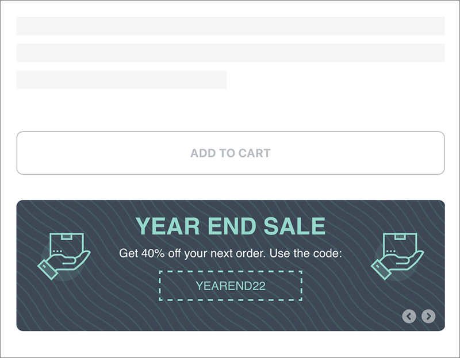The image size is (460, 358).
Task: Click the YEAR END SALE heading
Action: 230,226
